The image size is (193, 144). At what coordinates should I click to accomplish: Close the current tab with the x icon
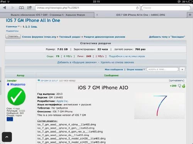[97, 15]
